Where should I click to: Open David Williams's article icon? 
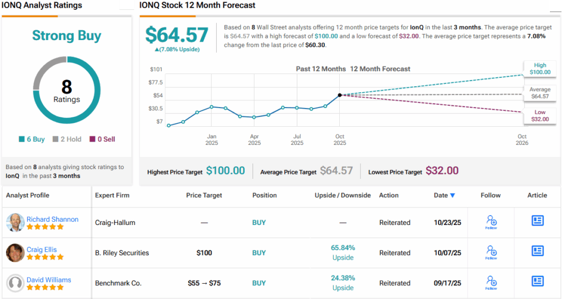[x=537, y=281]
